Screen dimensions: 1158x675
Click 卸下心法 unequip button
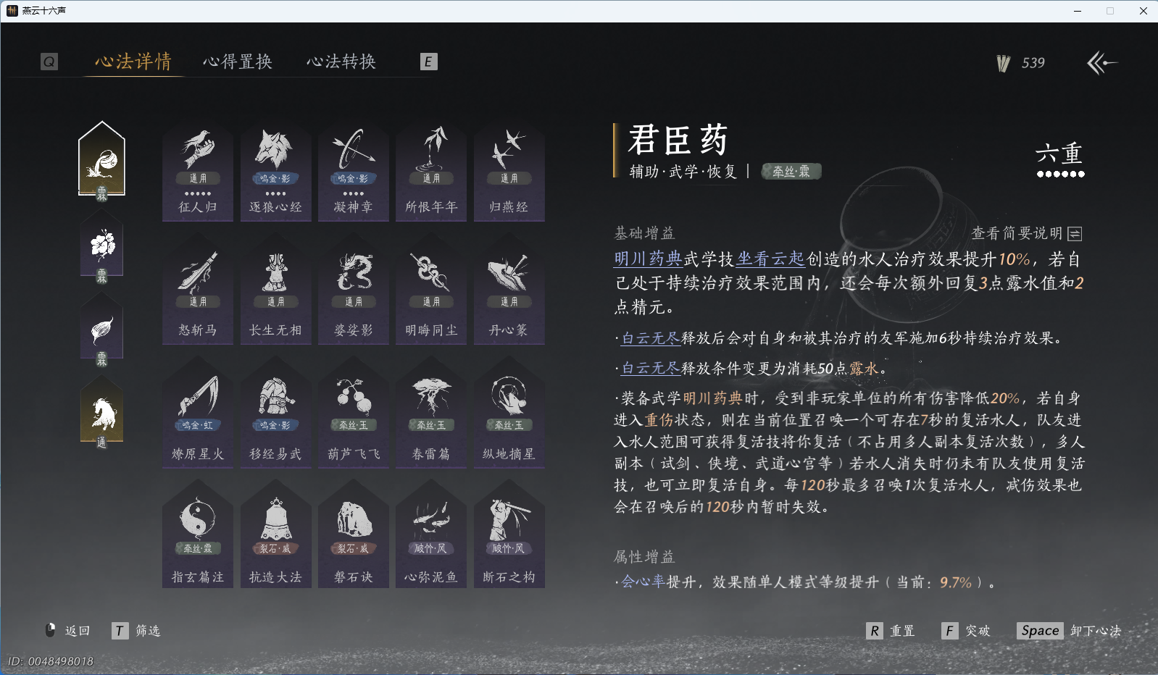pos(1069,631)
